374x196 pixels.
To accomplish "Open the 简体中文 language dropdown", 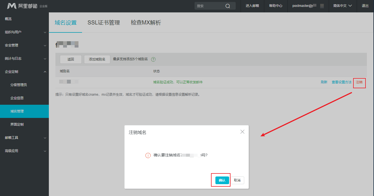I will click(x=342, y=6).
